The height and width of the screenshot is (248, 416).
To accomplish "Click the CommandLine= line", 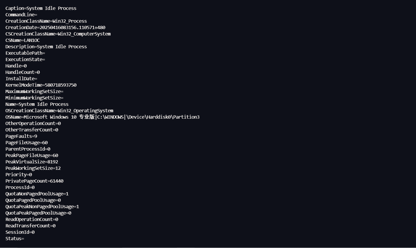I will [21, 15].
